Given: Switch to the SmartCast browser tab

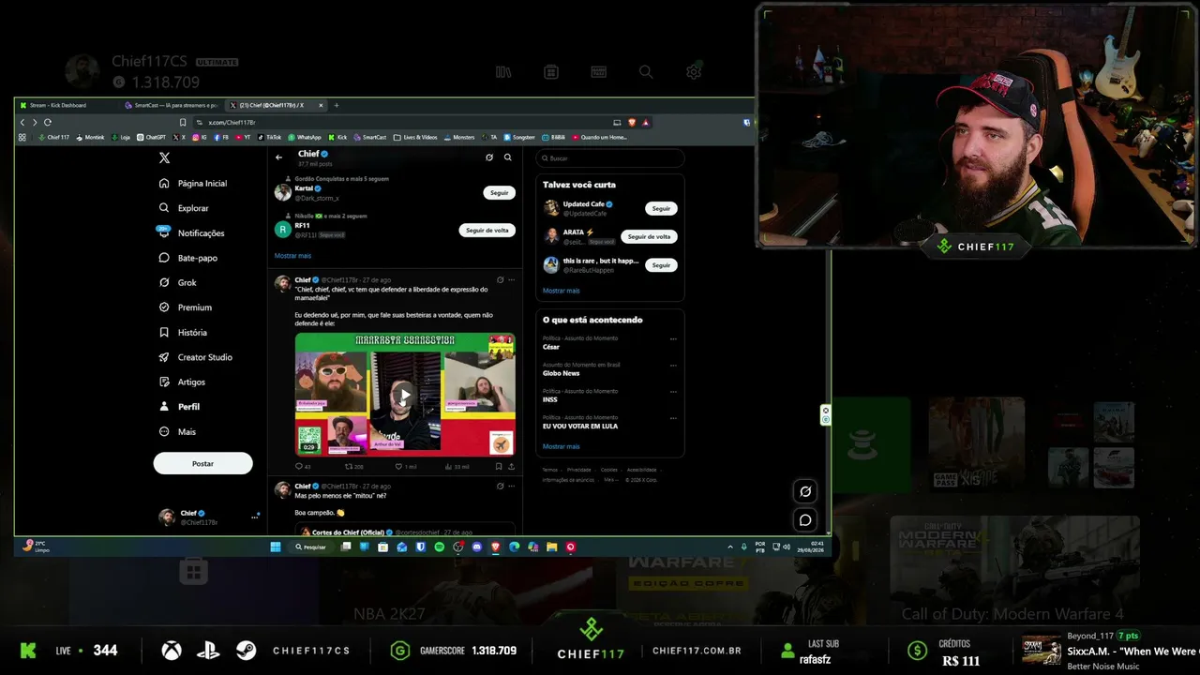Looking at the screenshot, I should tap(173, 105).
